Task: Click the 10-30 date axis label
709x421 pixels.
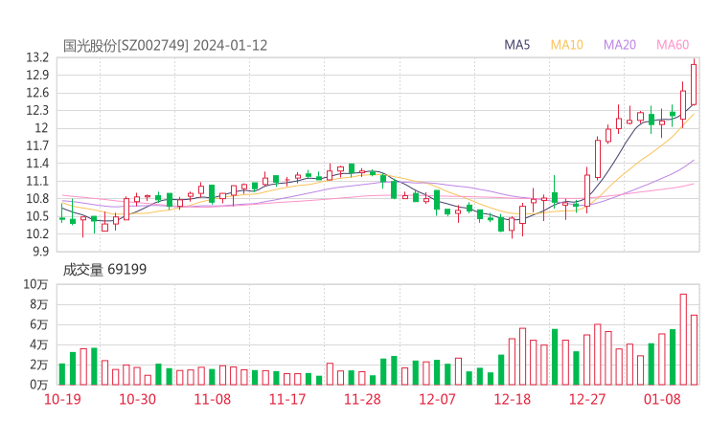Action: pyautogui.click(x=137, y=399)
